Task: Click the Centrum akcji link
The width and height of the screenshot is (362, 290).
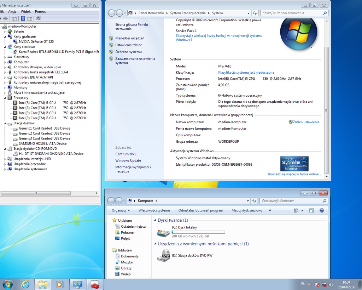Action: [126, 154]
